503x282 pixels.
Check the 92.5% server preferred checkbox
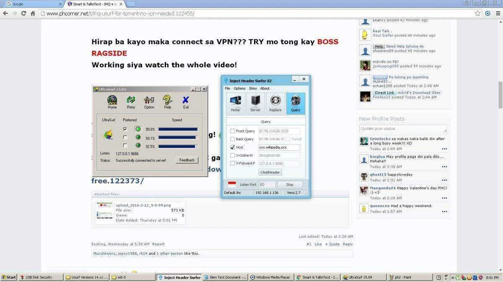(125, 146)
